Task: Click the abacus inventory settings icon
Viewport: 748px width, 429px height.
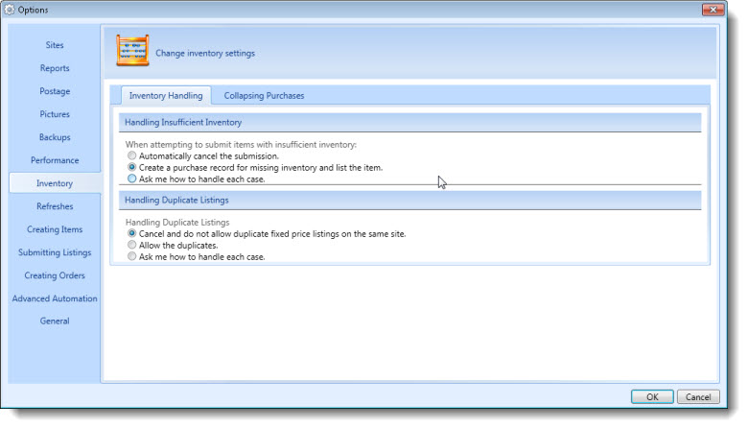Action: 132,51
